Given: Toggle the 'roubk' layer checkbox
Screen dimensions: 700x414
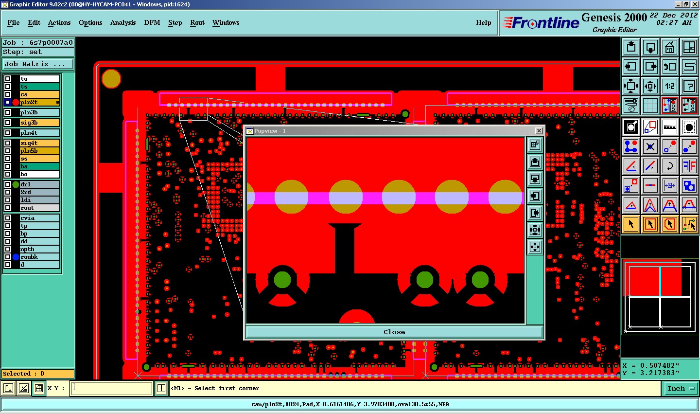Looking at the screenshot, I should point(8,257).
